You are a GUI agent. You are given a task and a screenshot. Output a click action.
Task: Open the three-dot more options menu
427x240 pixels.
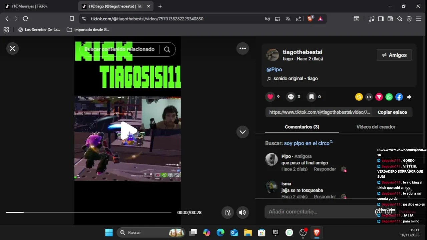point(243,49)
